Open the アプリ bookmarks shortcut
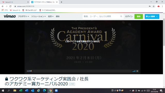Viewport: 165px width, 93px height. point(5,10)
